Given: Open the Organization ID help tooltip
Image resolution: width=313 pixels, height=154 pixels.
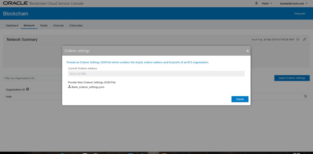Looking at the screenshot, I should (x=28, y=89).
